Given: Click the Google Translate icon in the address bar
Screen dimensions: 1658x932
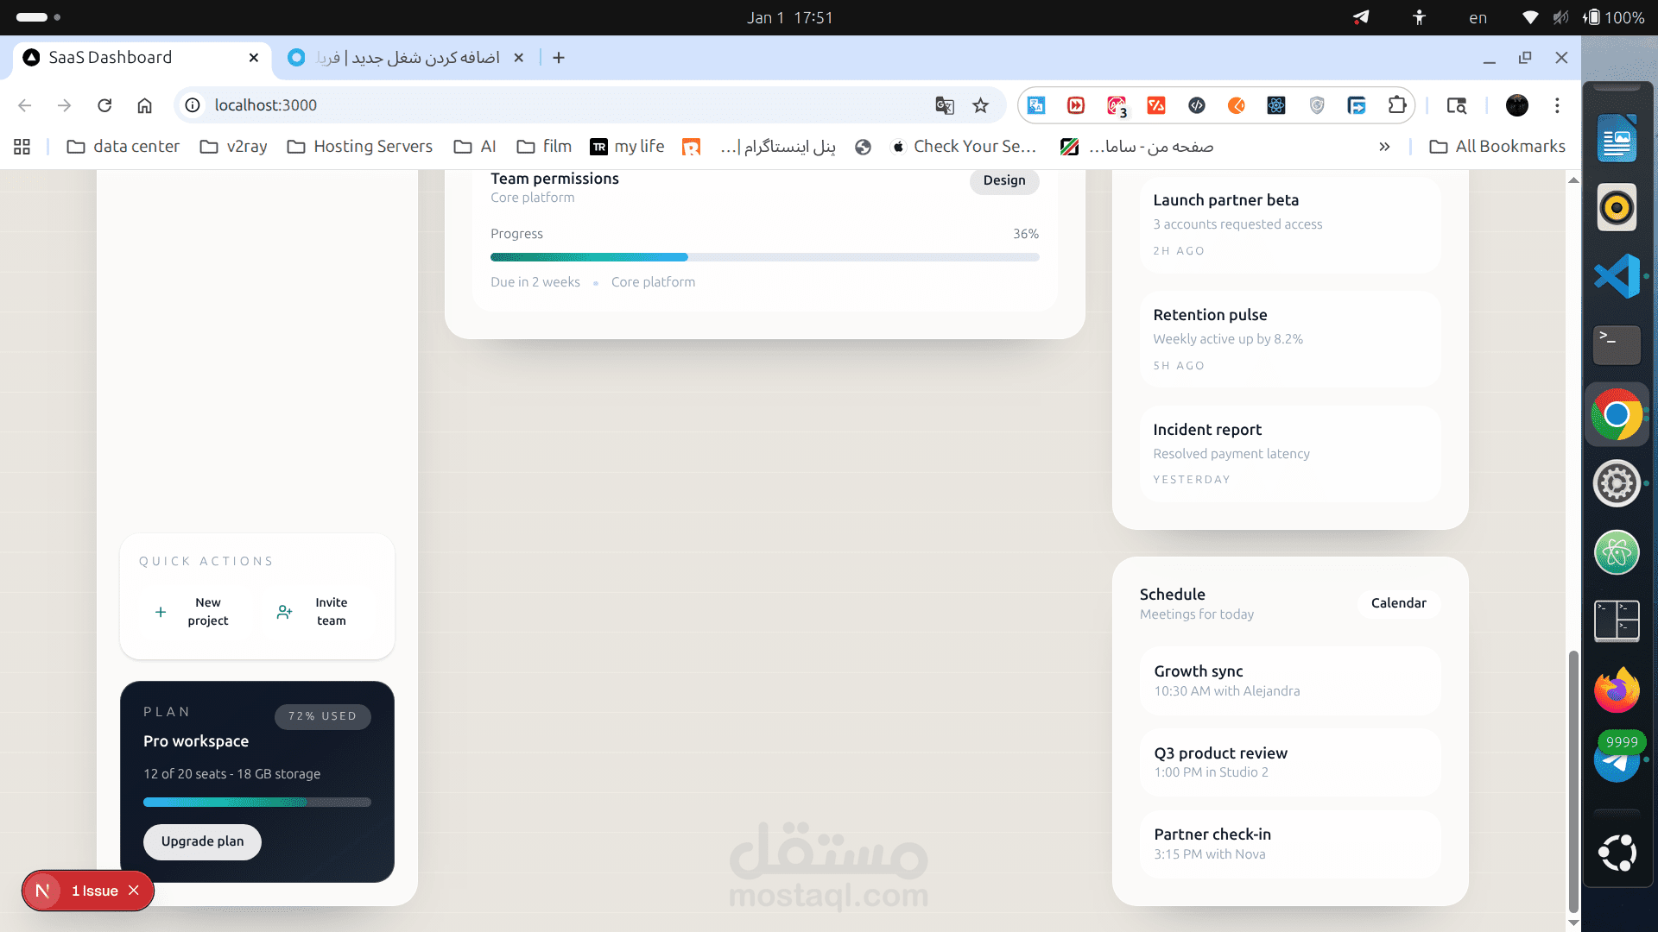Looking at the screenshot, I should pos(945,105).
